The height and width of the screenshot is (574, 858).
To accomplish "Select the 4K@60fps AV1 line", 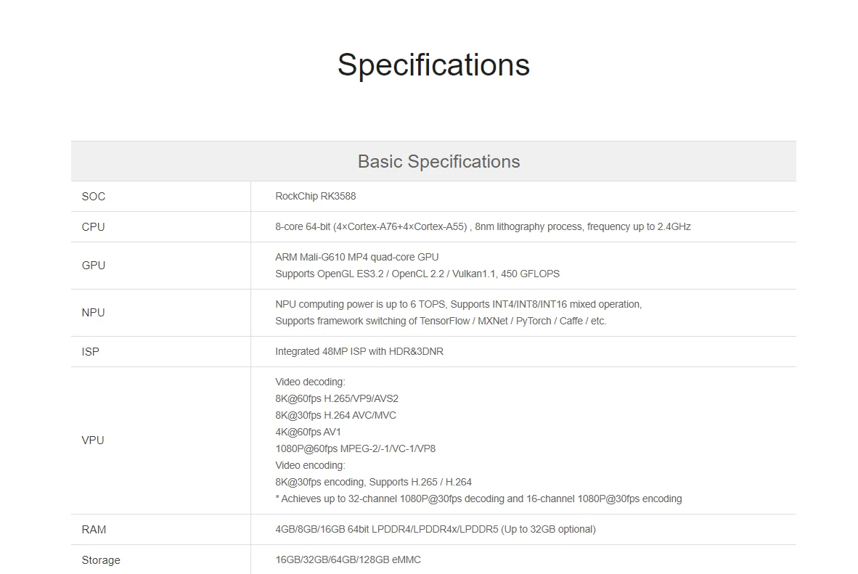I will pos(308,432).
